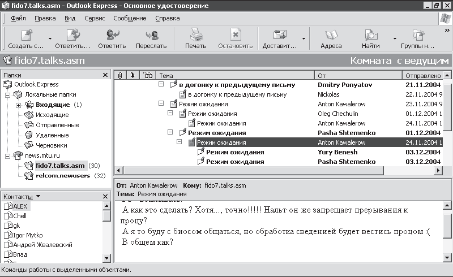
Task: Collapse the thread в догонку к предыдущему письму
Action: click(161, 84)
